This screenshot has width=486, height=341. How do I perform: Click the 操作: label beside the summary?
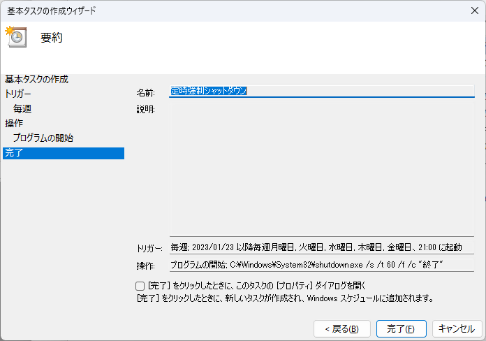pyautogui.click(x=146, y=266)
